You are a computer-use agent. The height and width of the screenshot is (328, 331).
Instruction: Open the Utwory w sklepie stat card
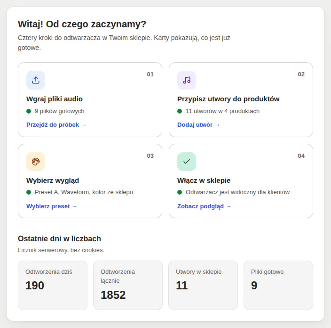pos(203,285)
